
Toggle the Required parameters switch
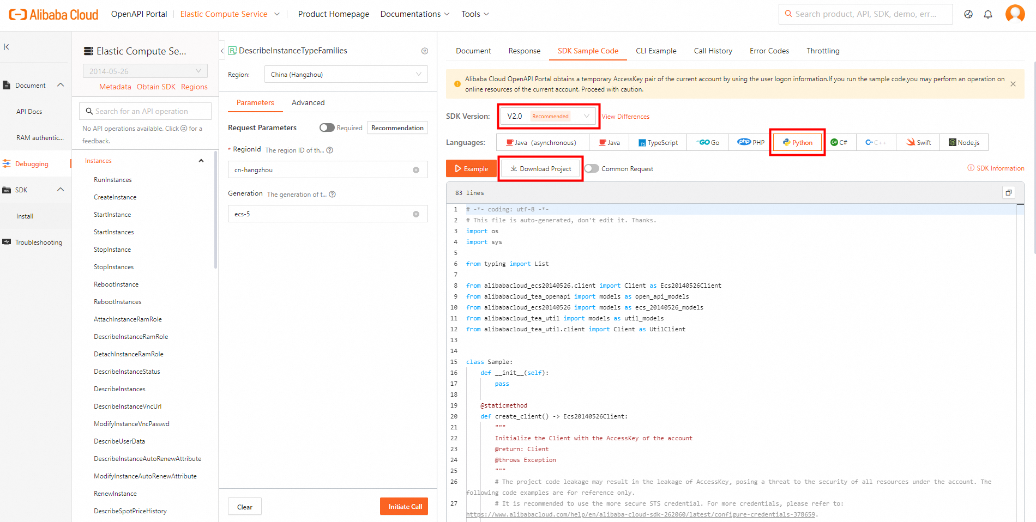point(327,128)
